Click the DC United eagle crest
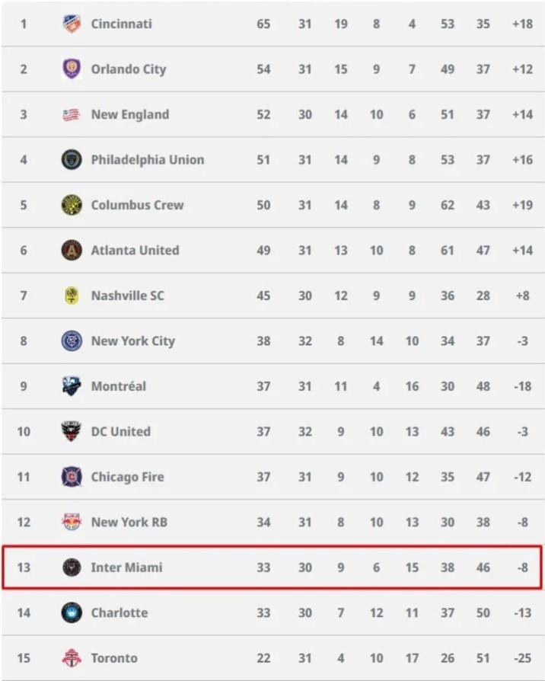This screenshot has height=681, width=545. 72,431
